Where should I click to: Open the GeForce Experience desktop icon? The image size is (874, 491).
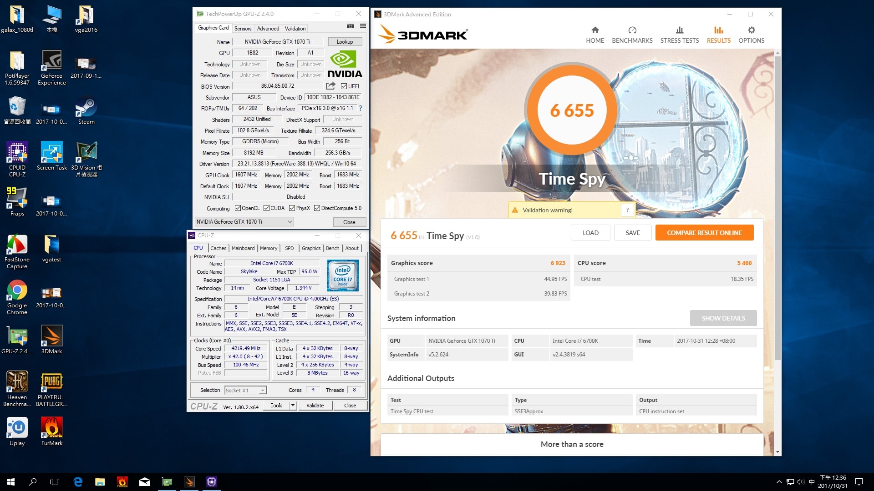tap(51, 67)
